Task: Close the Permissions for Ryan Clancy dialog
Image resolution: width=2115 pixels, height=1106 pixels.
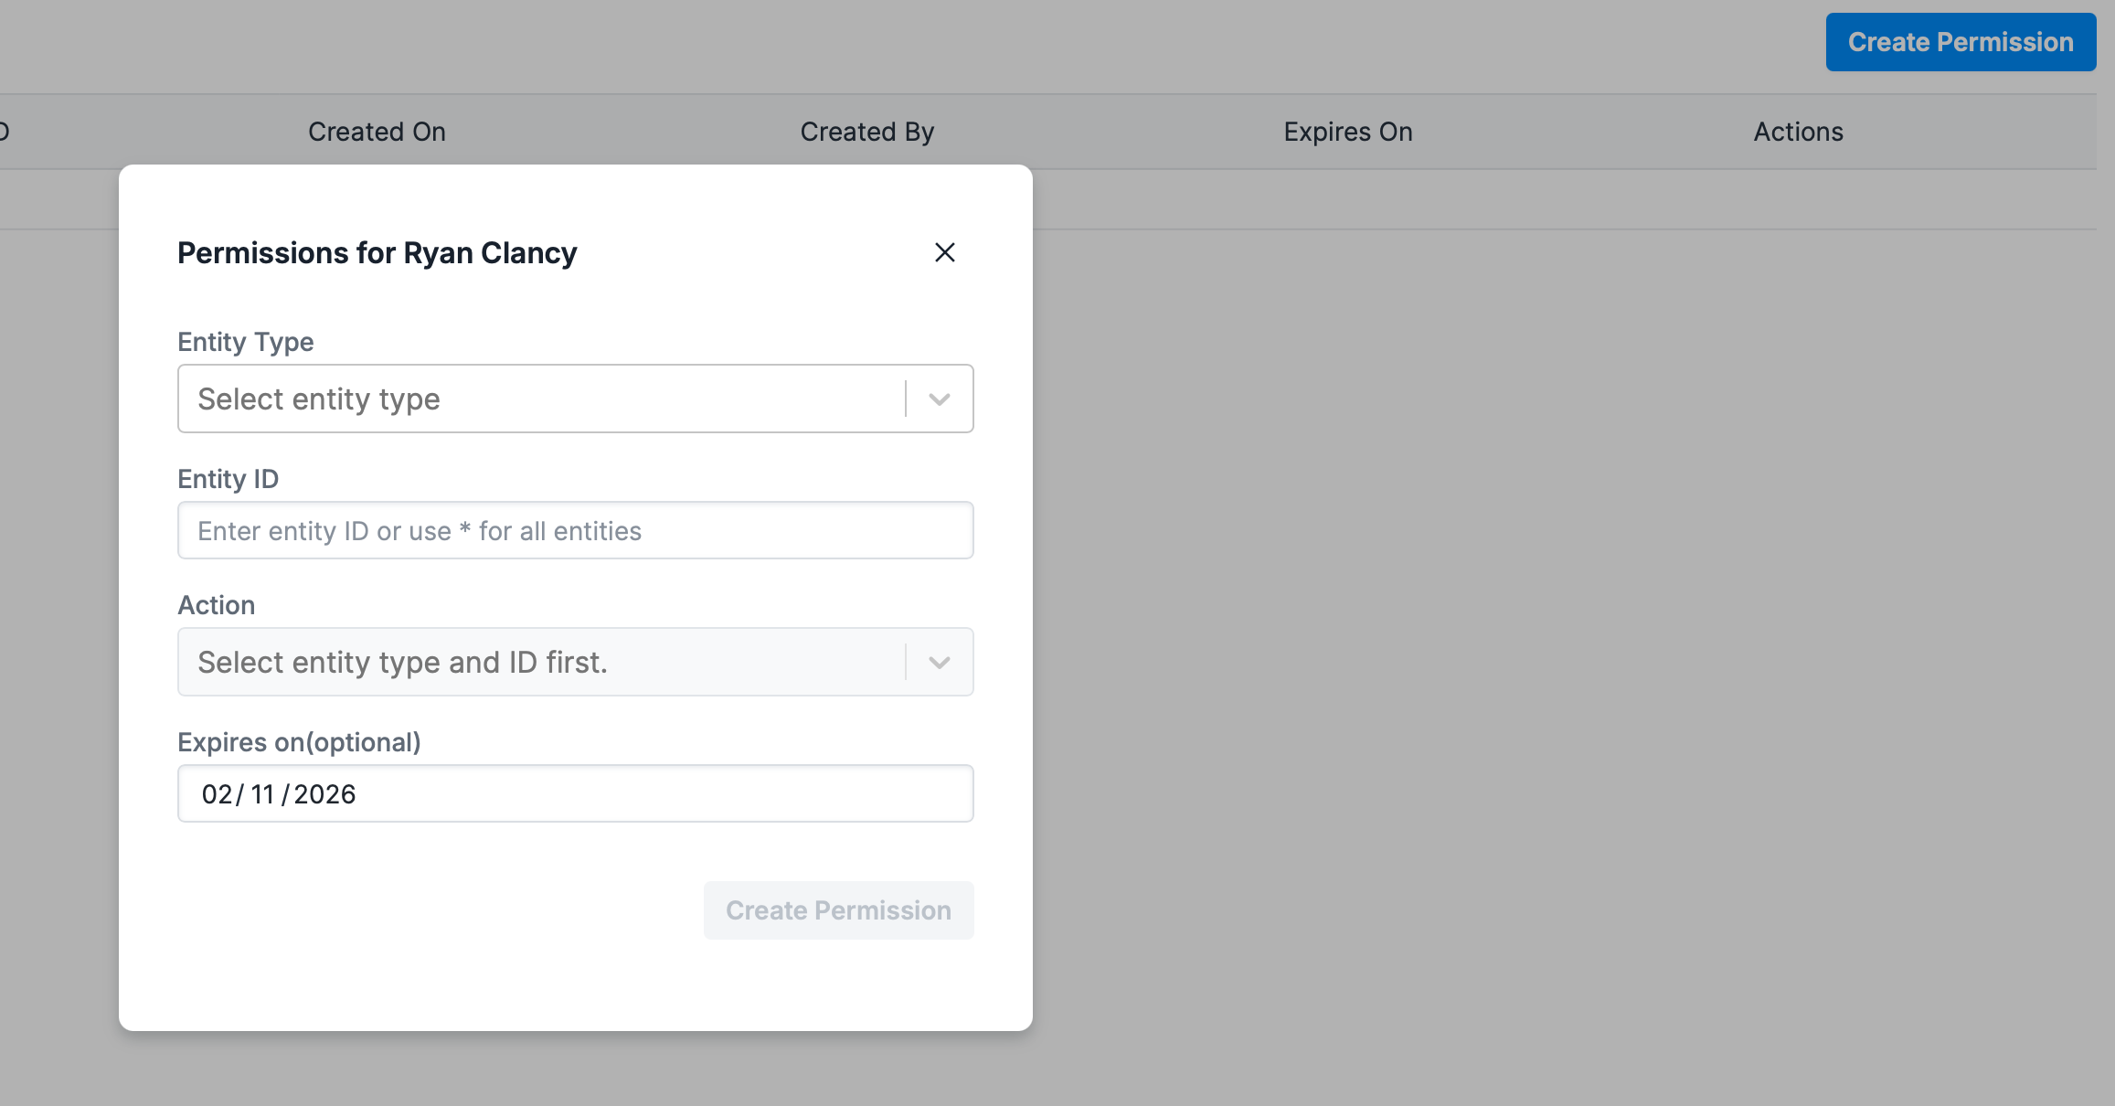Action: coord(944,252)
